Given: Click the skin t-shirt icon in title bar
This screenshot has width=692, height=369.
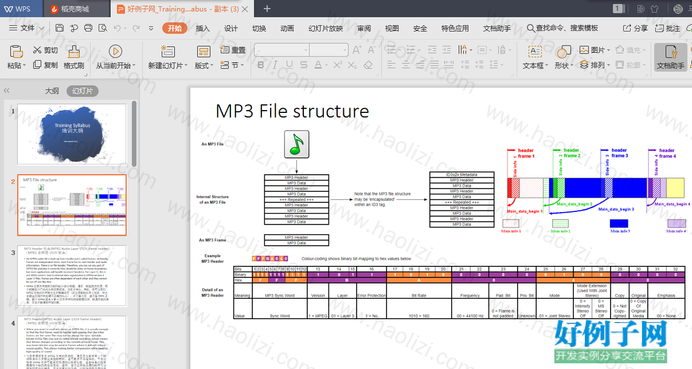Looking at the screenshot, I should click(x=655, y=9).
